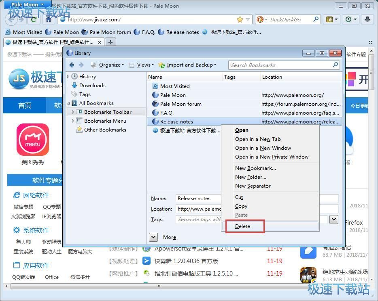
Task: Click the Release notes toolbar bookmark
Action: (178, 32)
